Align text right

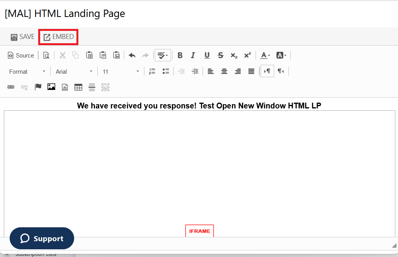coord(237,71)
